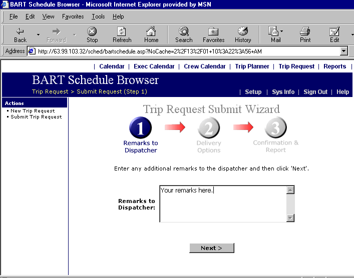The width and height of the screenshot is (354, 278).
Task: Click the remarks scrollbar down arrow
Action: click(x=290, y=218)
